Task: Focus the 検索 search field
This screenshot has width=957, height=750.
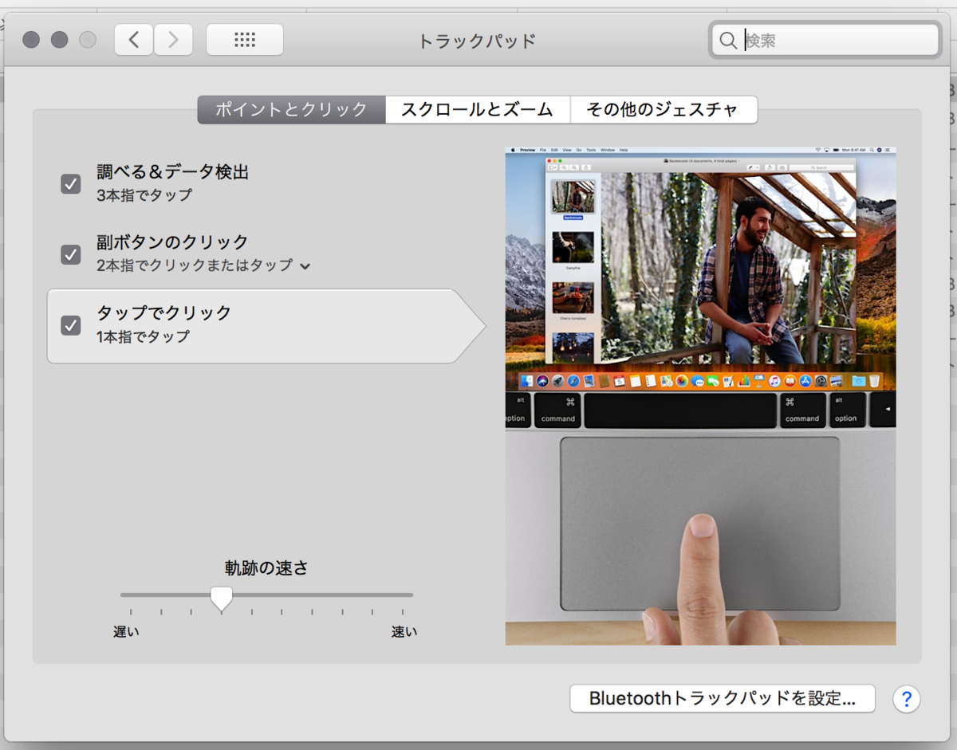Action: coord(824,40)
